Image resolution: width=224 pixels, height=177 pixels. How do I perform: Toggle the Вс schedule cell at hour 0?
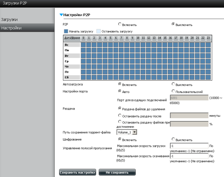[83, 45]
